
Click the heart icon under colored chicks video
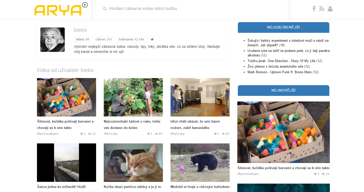pos(82,134)
